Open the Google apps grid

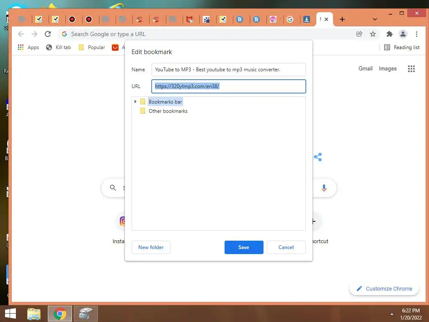[x=411, y=69]
